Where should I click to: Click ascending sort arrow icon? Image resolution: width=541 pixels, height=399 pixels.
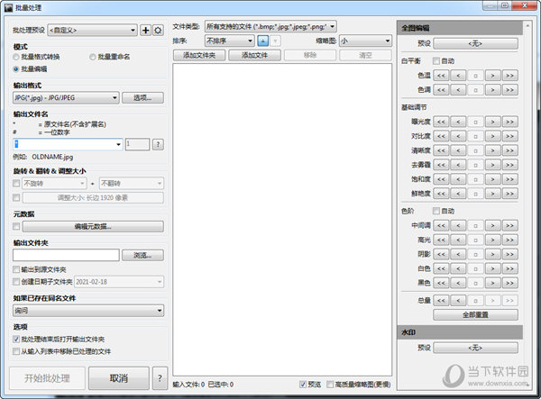click(x=262, y=41)
